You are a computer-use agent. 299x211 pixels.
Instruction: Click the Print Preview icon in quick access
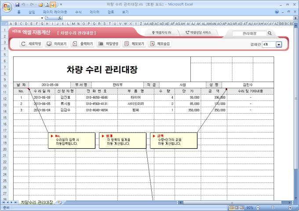[x=47, y=4]
